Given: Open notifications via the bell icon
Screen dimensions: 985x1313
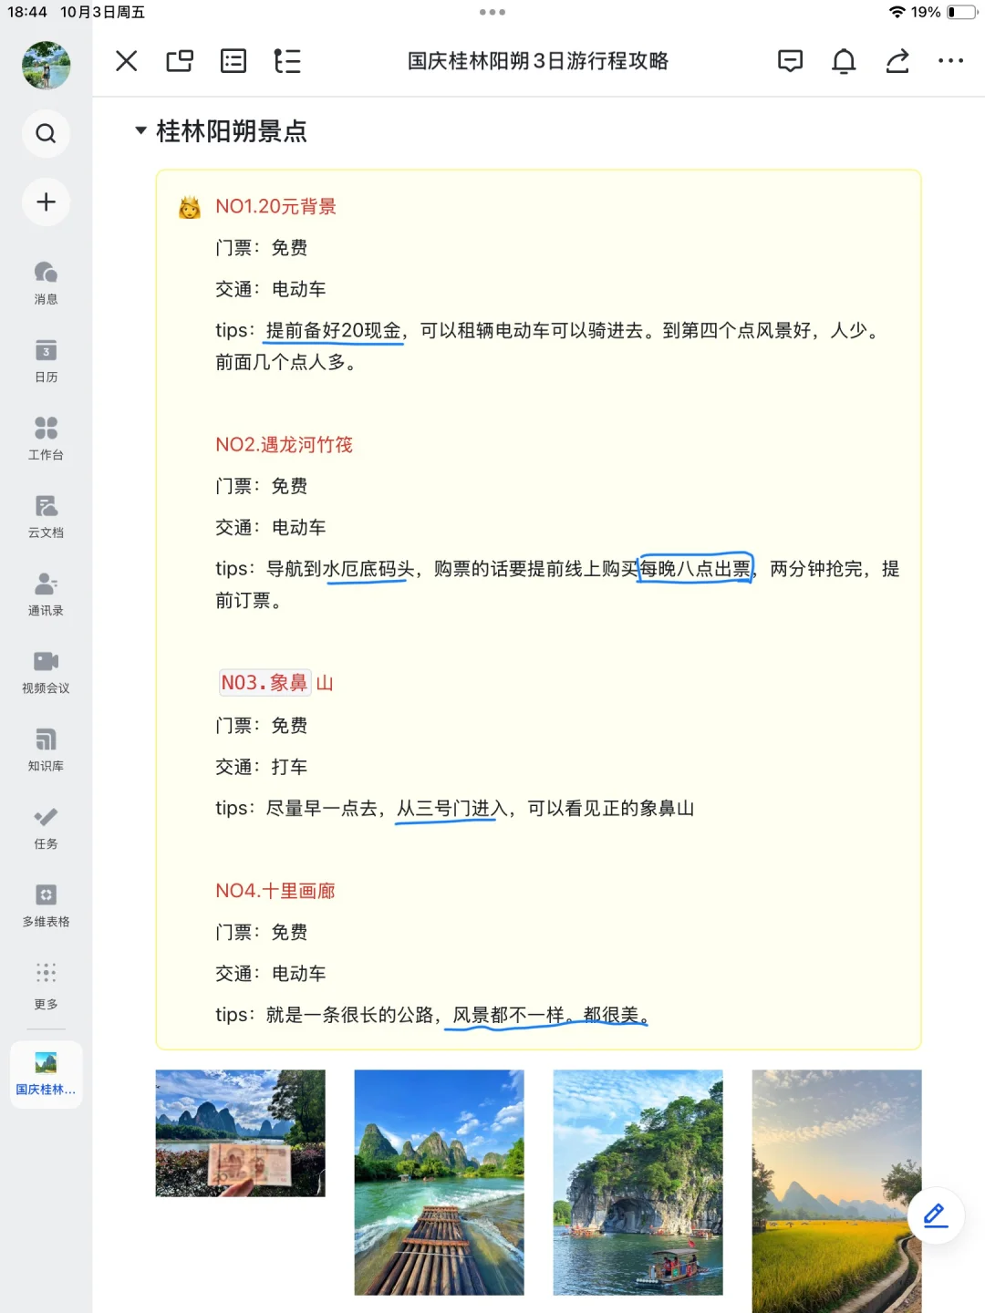Looking at the screenshot, I should (x=844, y=61).
